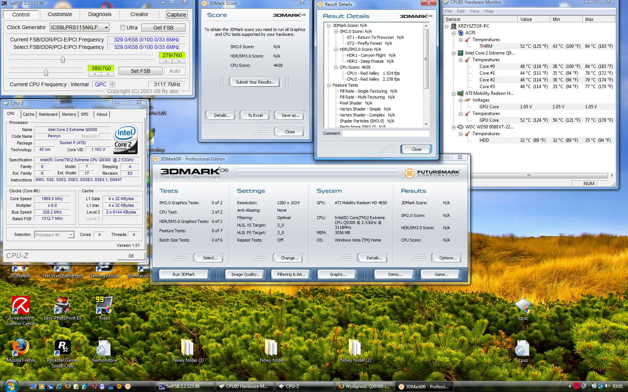628x392 pixels.
Task: Click Run 3DMark button
Action: pyautogui.click(x=184, y=274)
